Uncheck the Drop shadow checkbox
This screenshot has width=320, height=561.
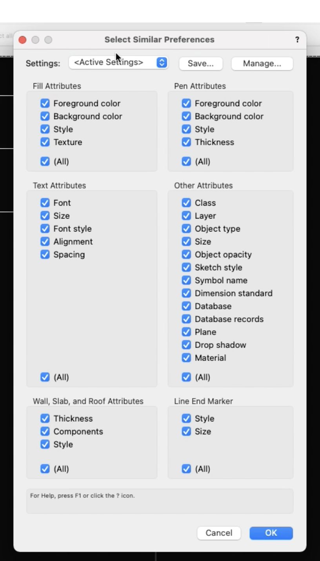[x=186, y=345]
